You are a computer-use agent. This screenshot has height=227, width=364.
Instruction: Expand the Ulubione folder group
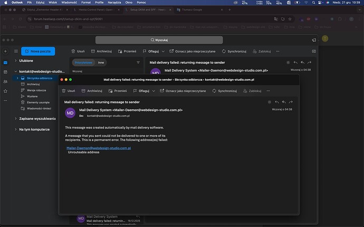pos(16,61)
